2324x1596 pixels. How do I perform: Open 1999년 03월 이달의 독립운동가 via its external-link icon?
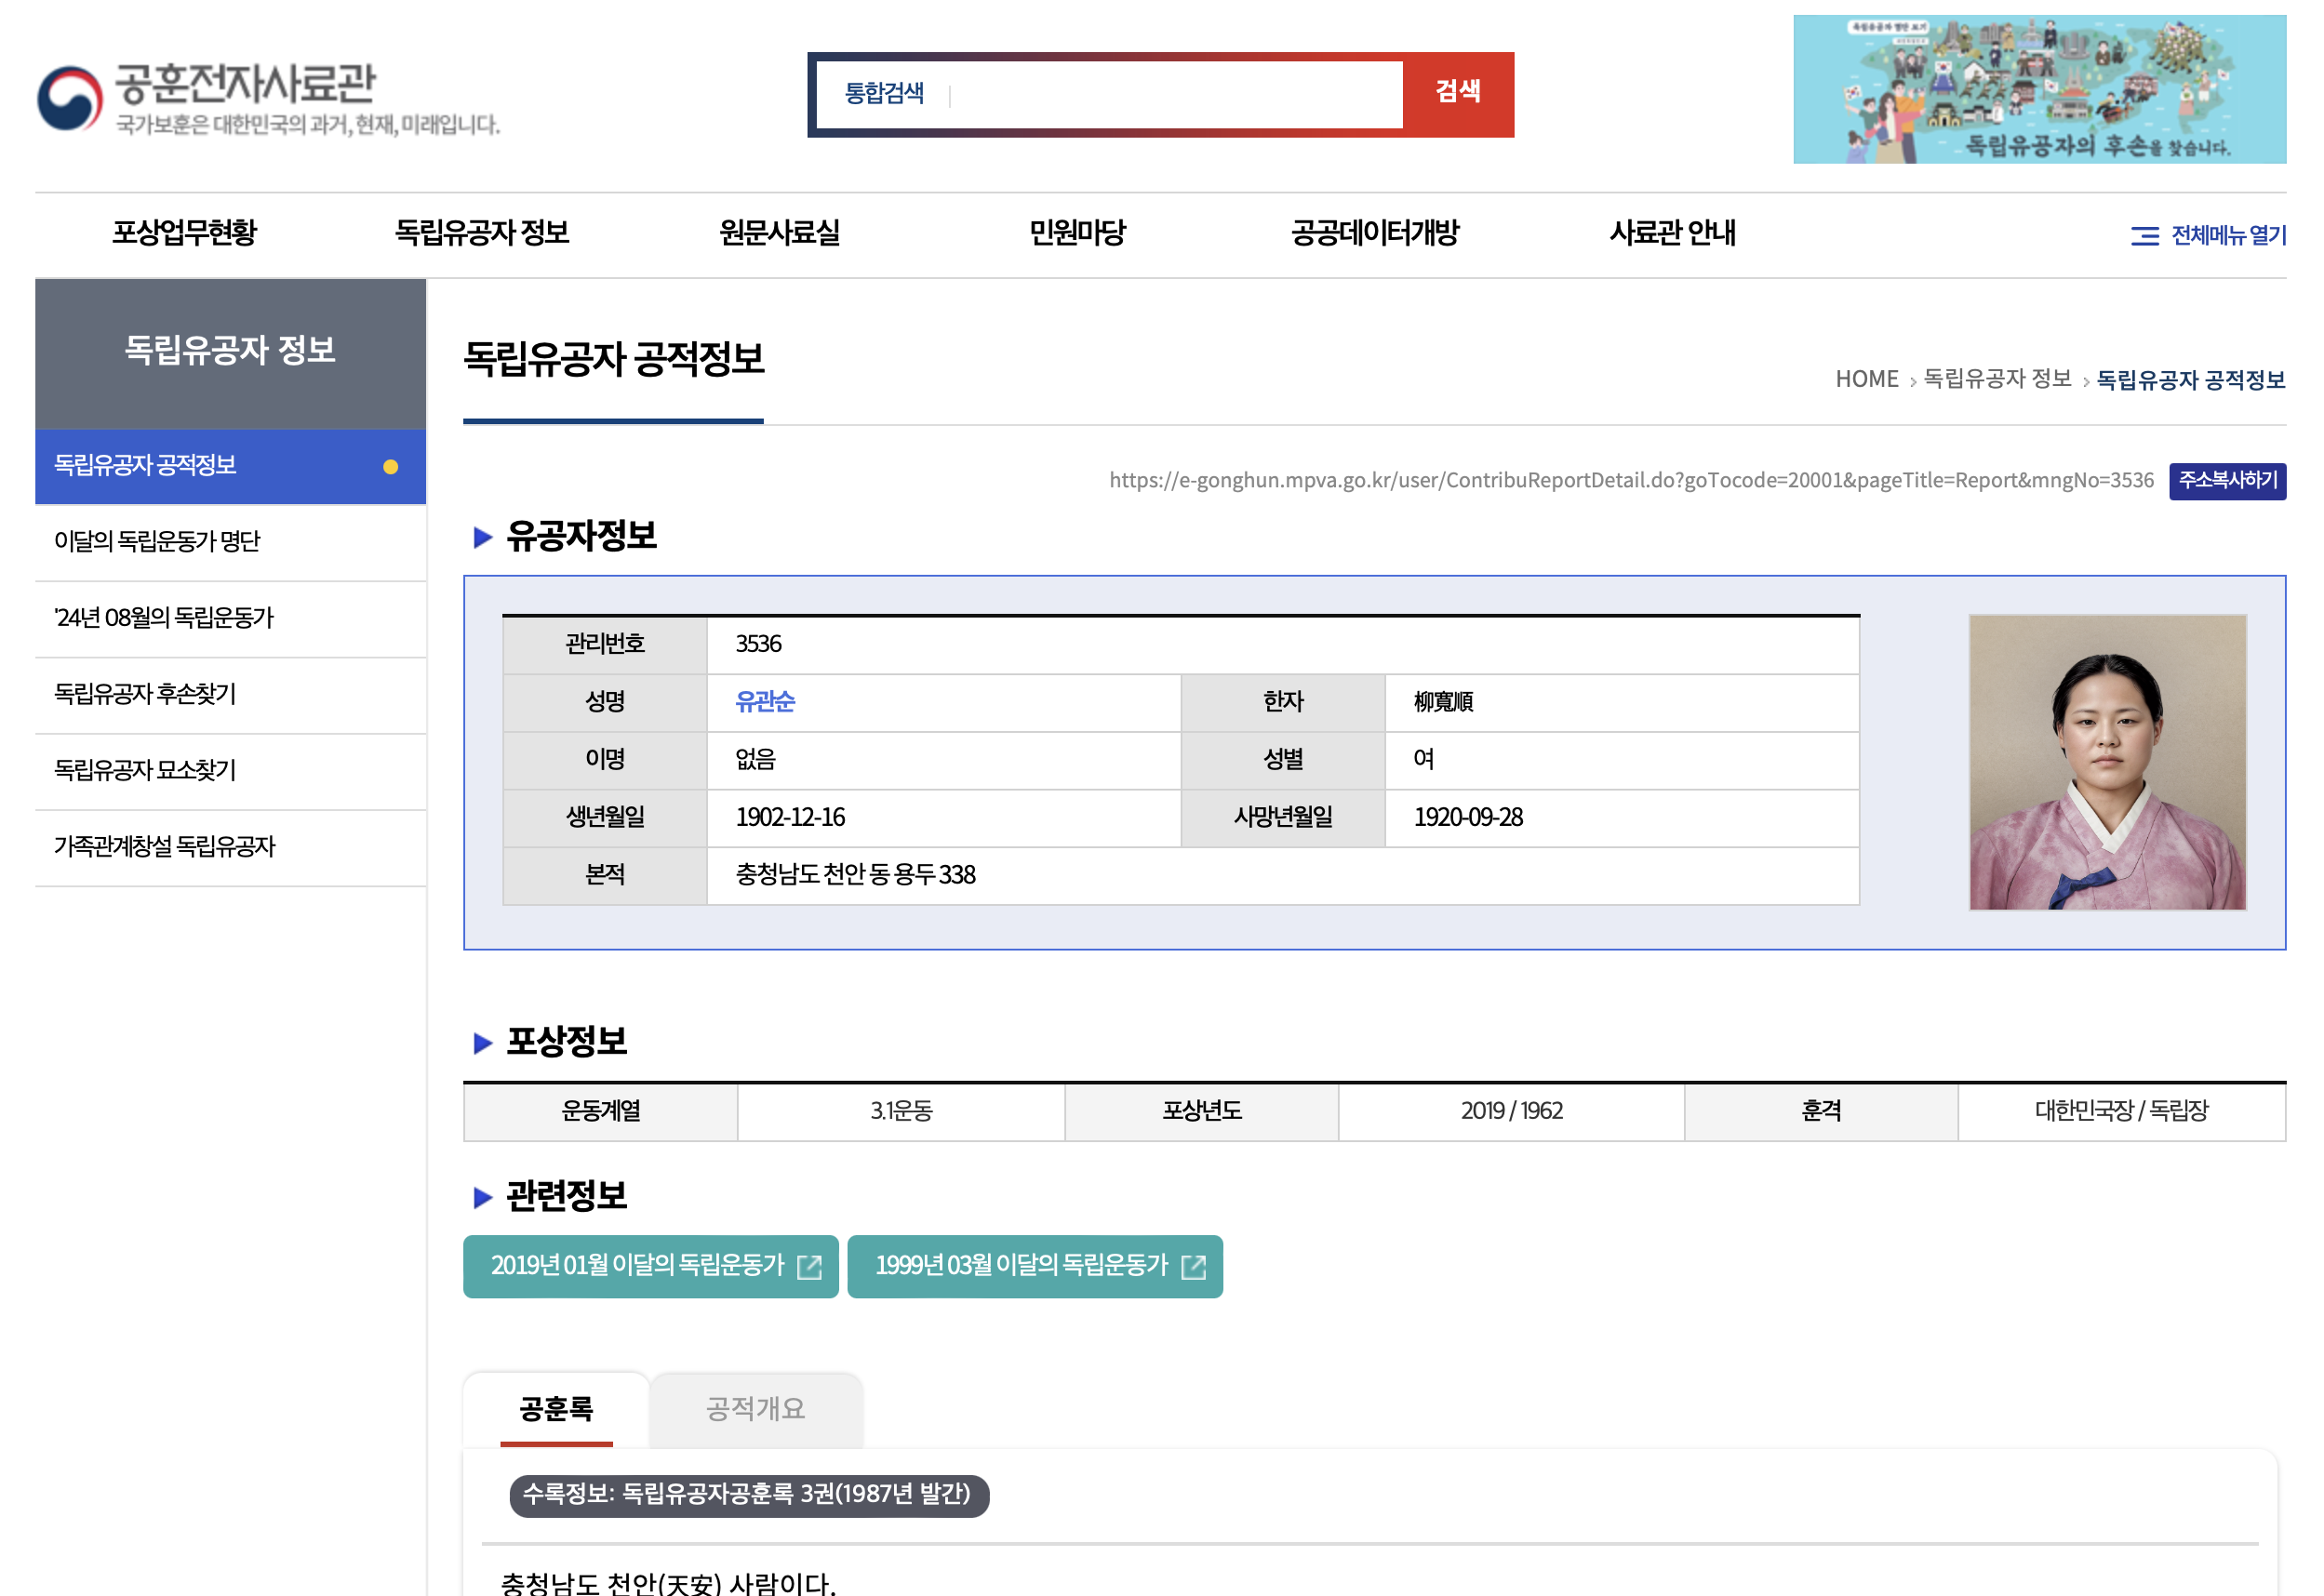click(1194, 1267)
